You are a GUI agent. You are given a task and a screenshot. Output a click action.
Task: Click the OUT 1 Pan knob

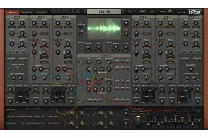click(x=98, y=47)
